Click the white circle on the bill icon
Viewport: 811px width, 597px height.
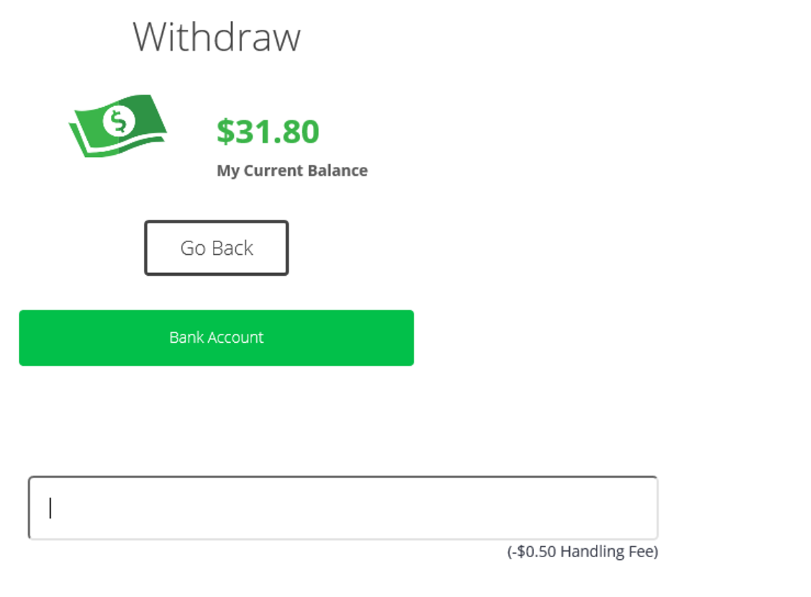pos(119,122)
